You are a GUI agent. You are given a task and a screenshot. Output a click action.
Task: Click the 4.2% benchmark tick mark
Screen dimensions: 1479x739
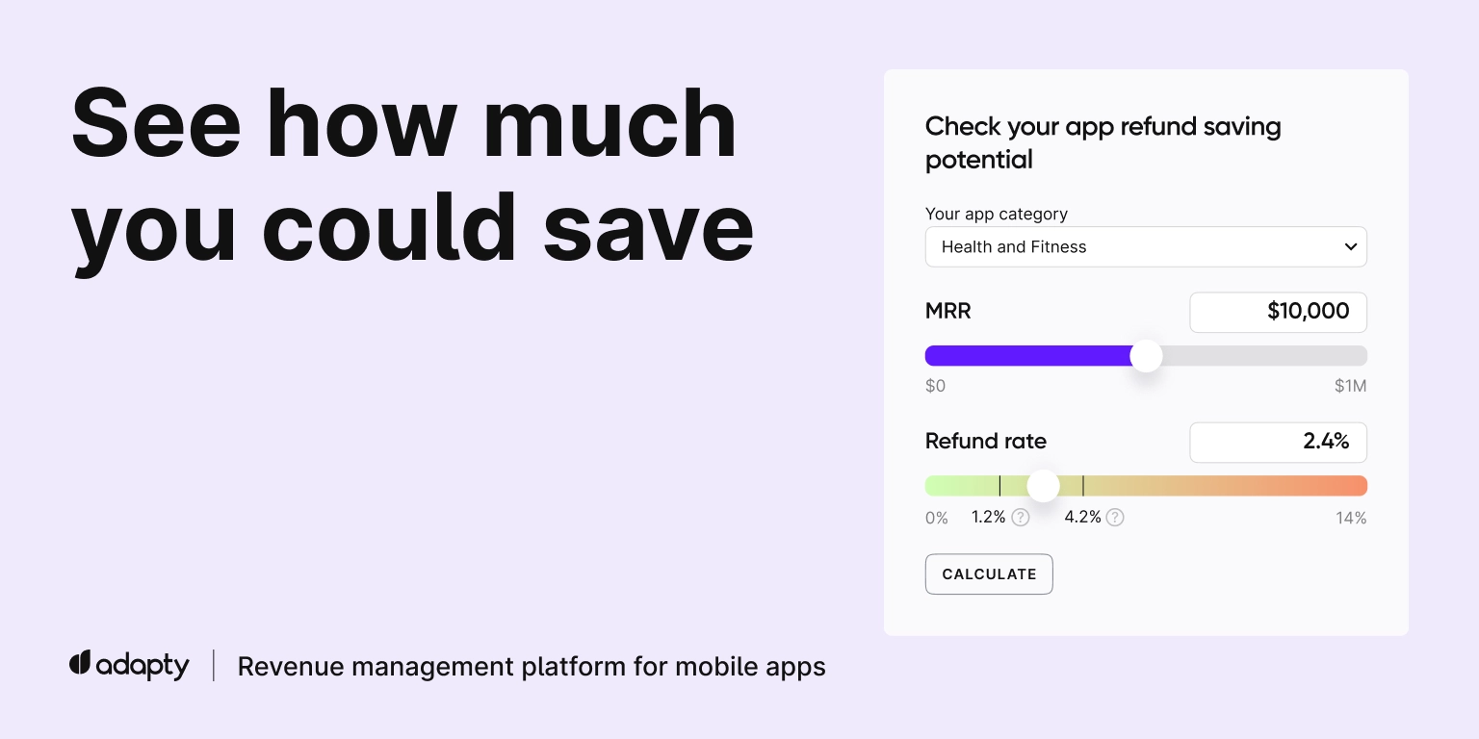1083,485
